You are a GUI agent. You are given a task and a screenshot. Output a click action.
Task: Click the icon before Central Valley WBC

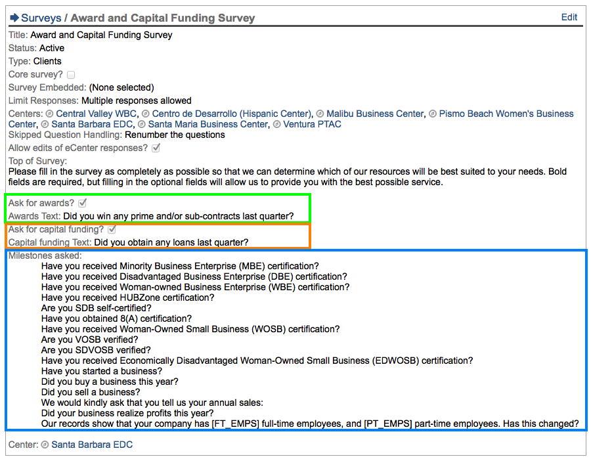(50, 114)
